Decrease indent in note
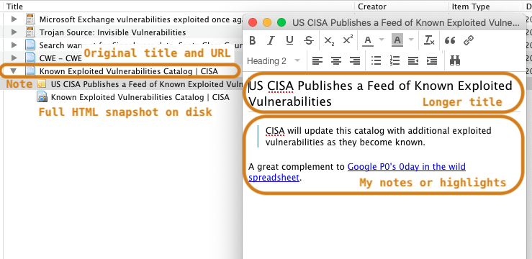This screenshot has width=532, height=259. tap(413, 60)
